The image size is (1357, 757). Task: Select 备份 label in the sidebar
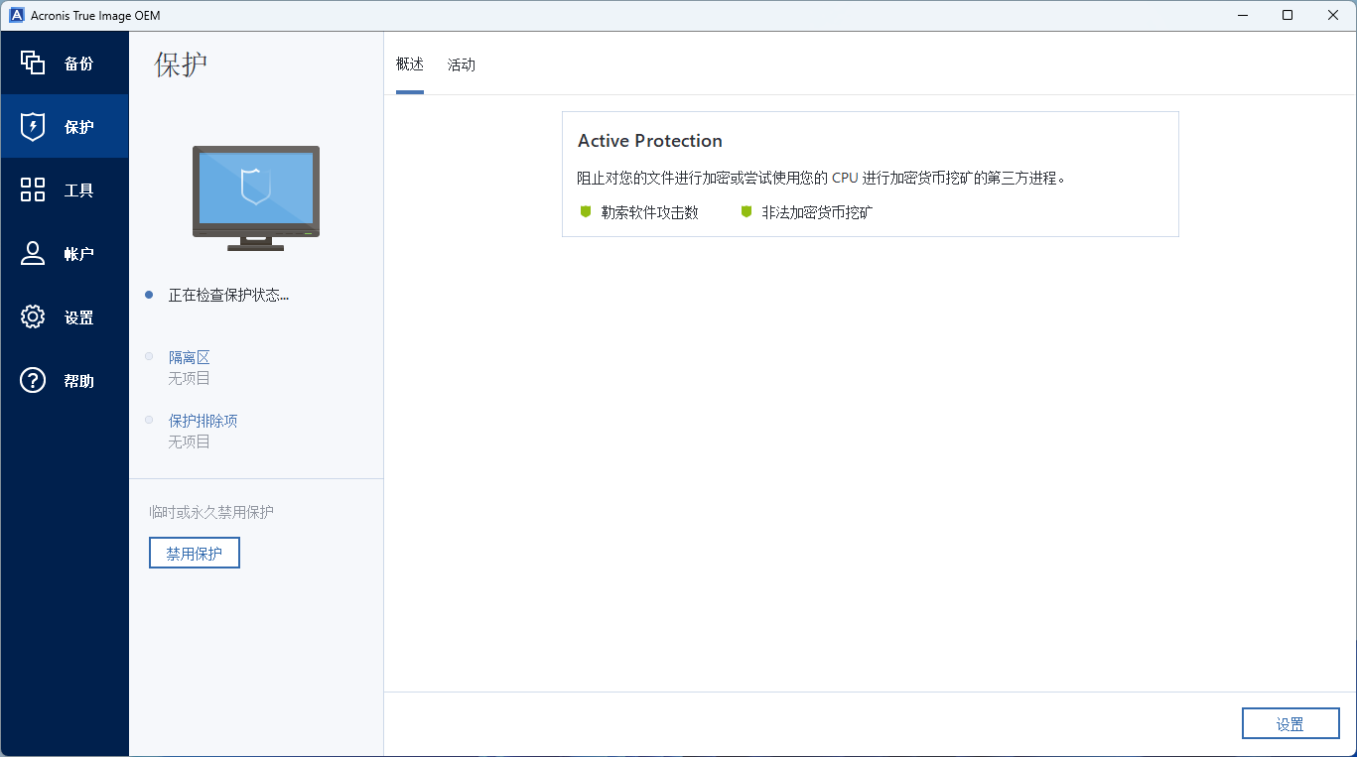click(79, 63)
